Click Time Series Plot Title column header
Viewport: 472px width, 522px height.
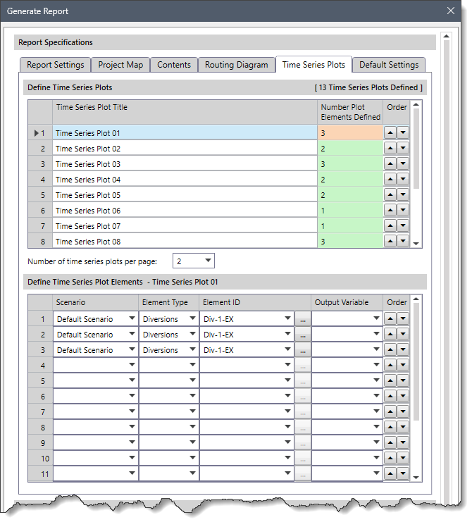[185, 112]
